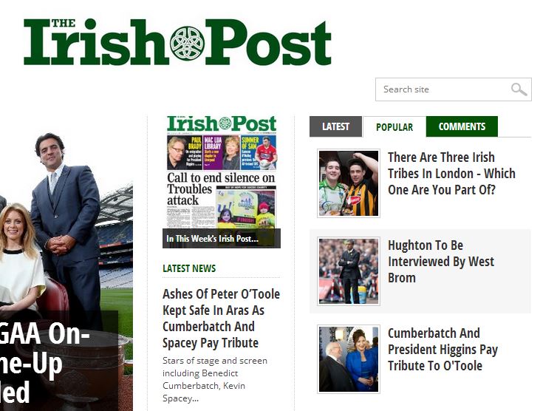Switch to the Comments tab
This screenshot has width=540, height=411.
pyautogui.click(x=462, y=126)
